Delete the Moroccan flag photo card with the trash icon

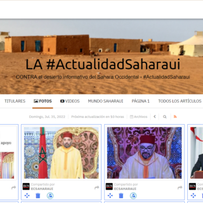click(38, 196)
